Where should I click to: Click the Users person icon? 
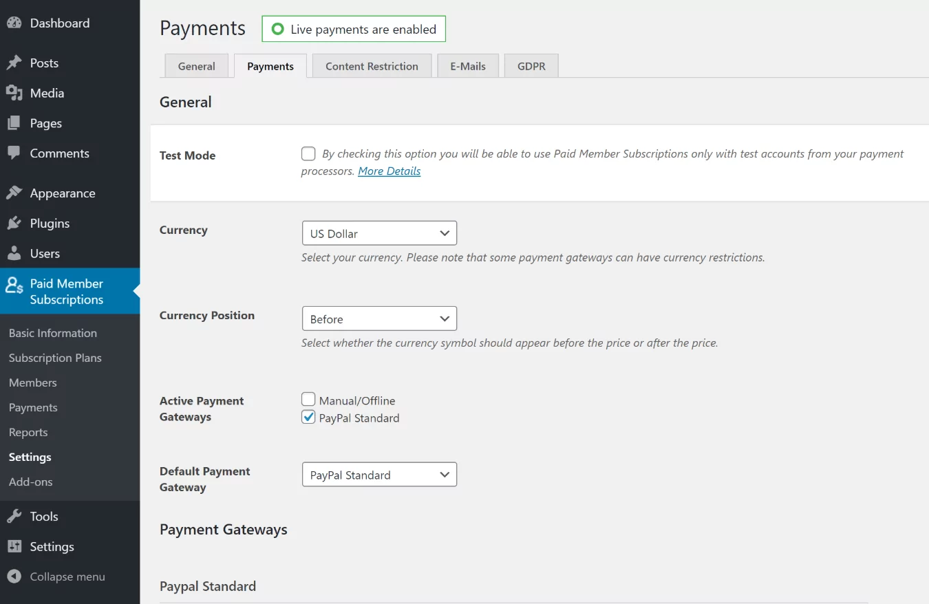coord(14,254)
